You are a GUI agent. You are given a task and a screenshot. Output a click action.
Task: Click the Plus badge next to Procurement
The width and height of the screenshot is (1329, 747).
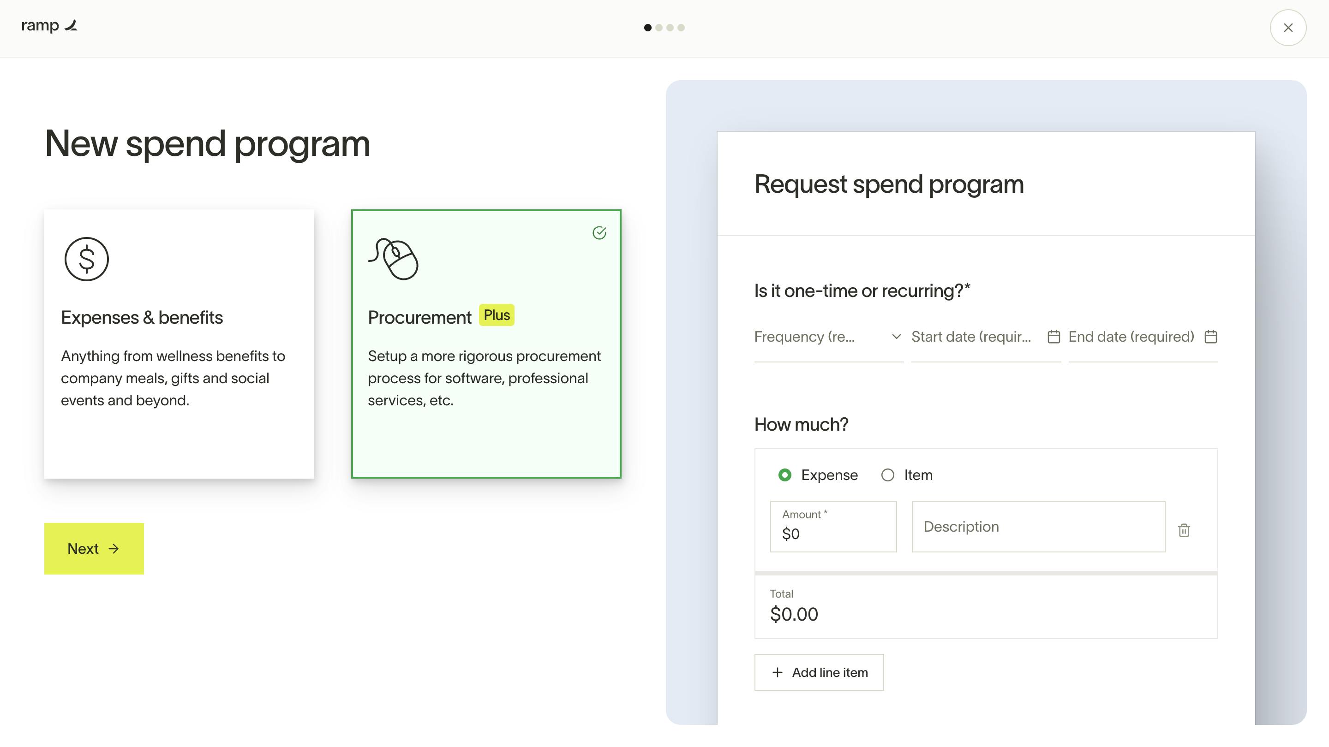[497, 315]
